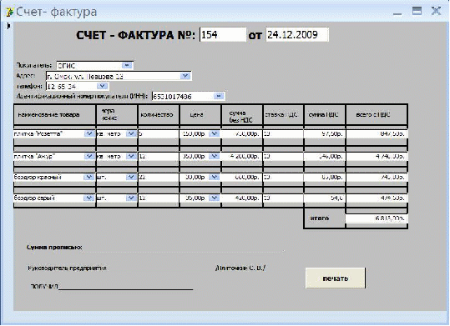
Task: Open price dropdown in бордюр красный row
Action: [x=214, y=178]
